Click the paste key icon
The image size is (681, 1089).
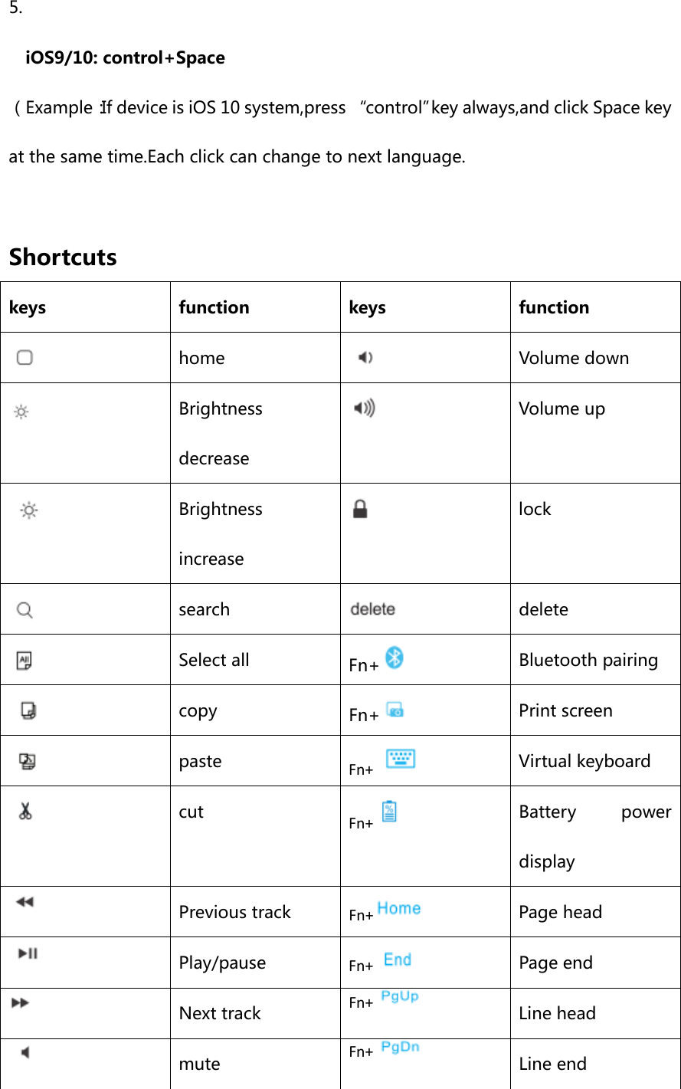tap(28, 761)
